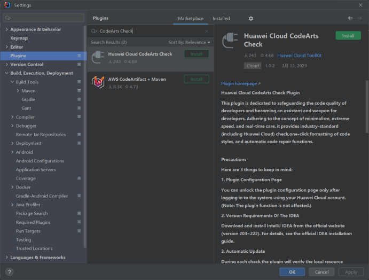
Task: Open the Sort By Relevance dropdown
Action: (189, 42)
